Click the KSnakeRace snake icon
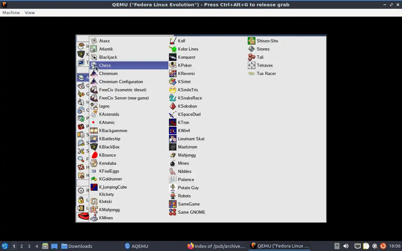The image size is (402, 251). (x=172, y=98)
